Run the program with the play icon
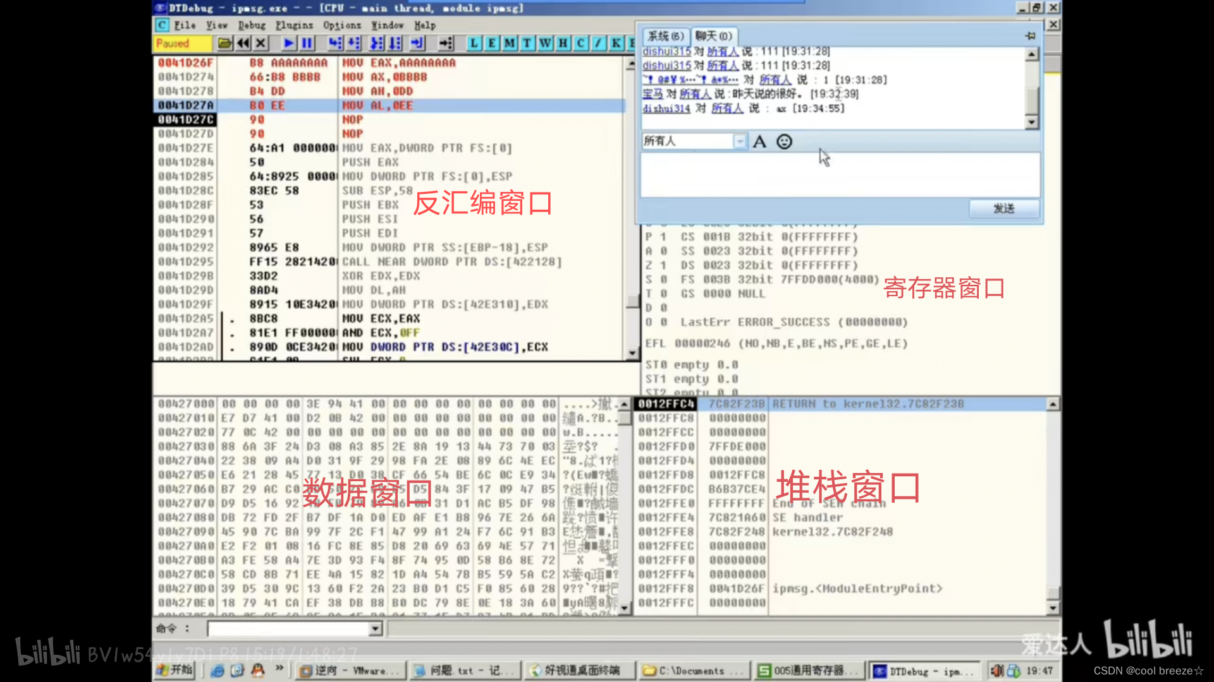1214x682 pixels. click(289, 44)
